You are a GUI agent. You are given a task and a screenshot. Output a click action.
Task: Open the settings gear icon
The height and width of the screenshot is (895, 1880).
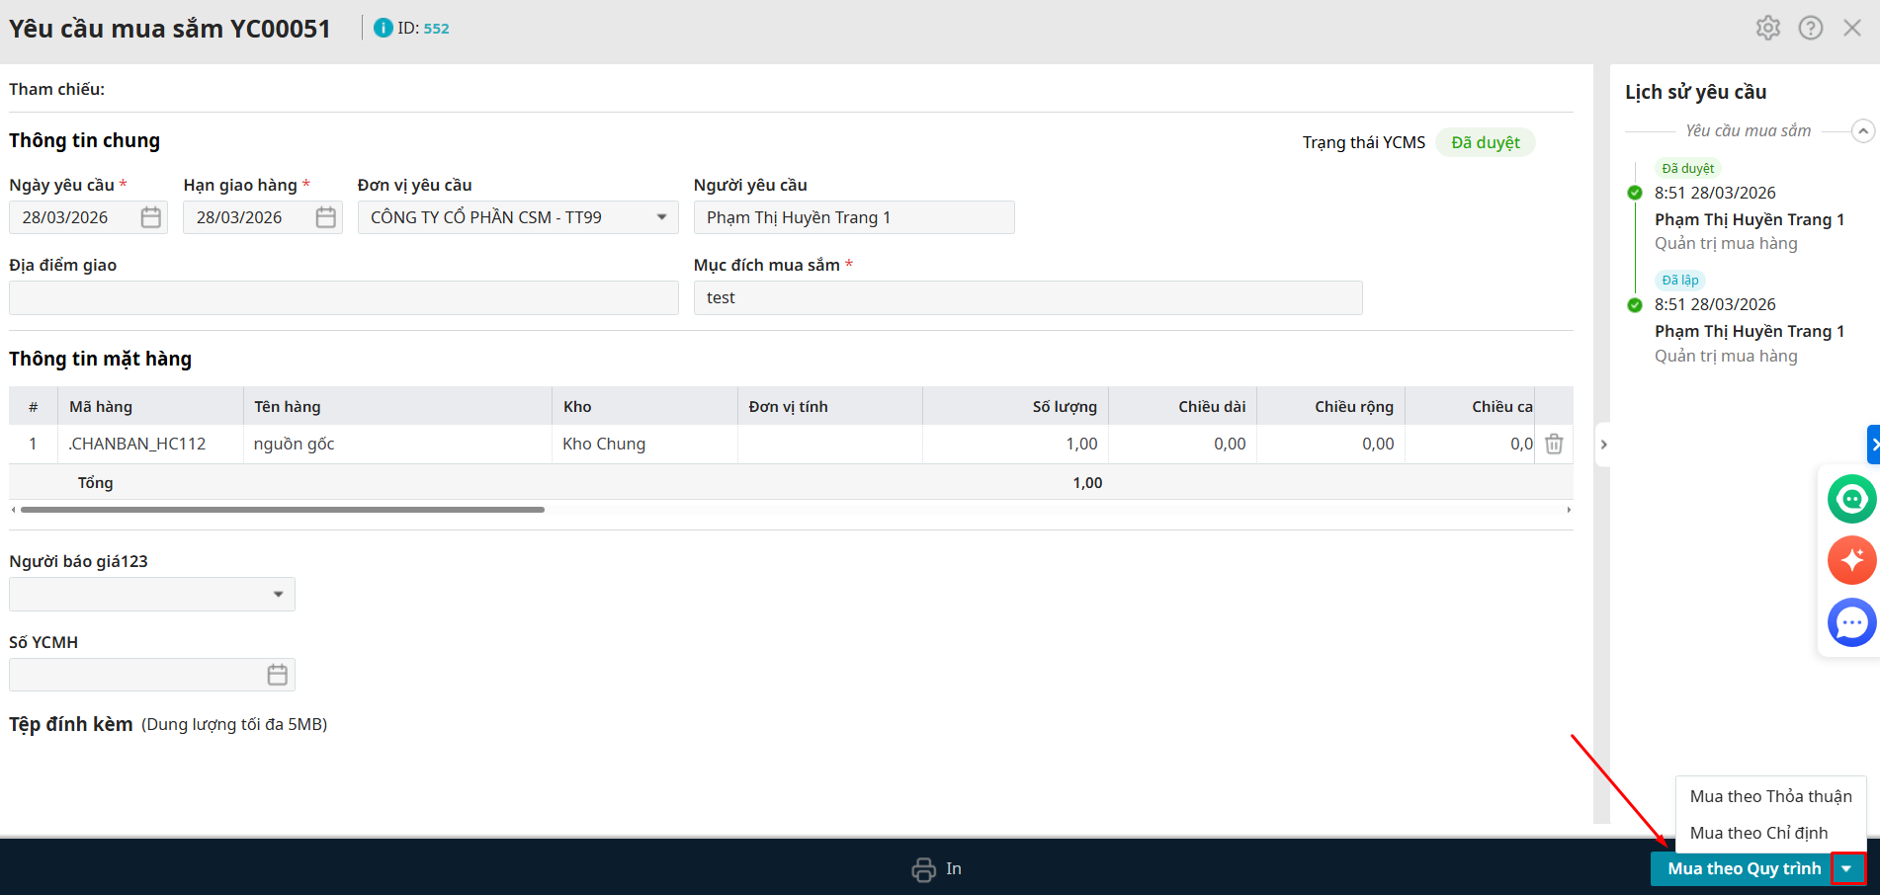click(1768, 28)
